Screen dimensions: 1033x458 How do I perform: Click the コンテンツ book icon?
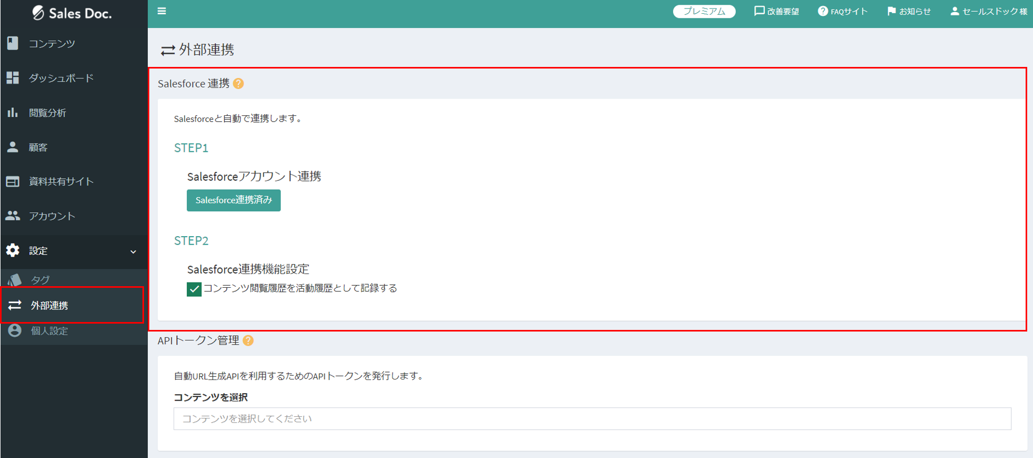[13, 43]
